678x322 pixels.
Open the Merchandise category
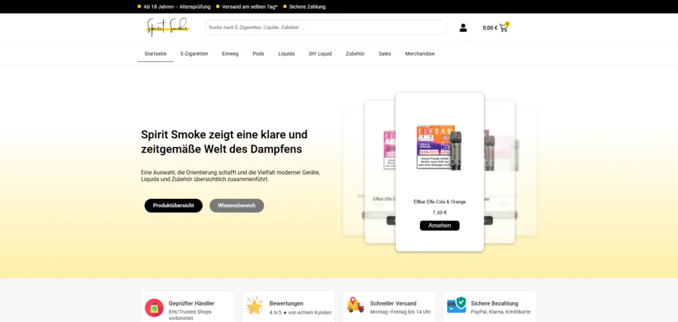tap(420, 54)
